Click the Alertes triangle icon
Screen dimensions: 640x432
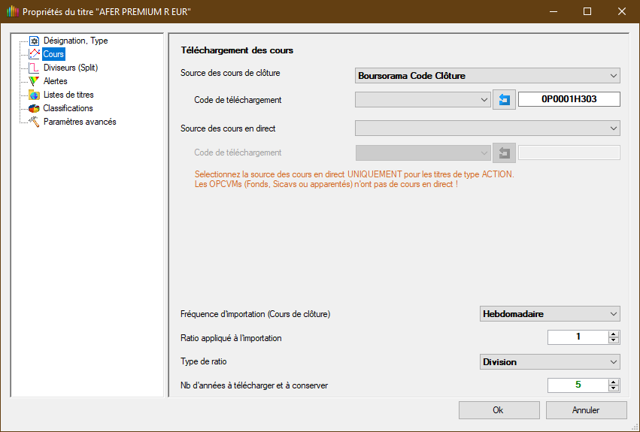coord(34,81)
